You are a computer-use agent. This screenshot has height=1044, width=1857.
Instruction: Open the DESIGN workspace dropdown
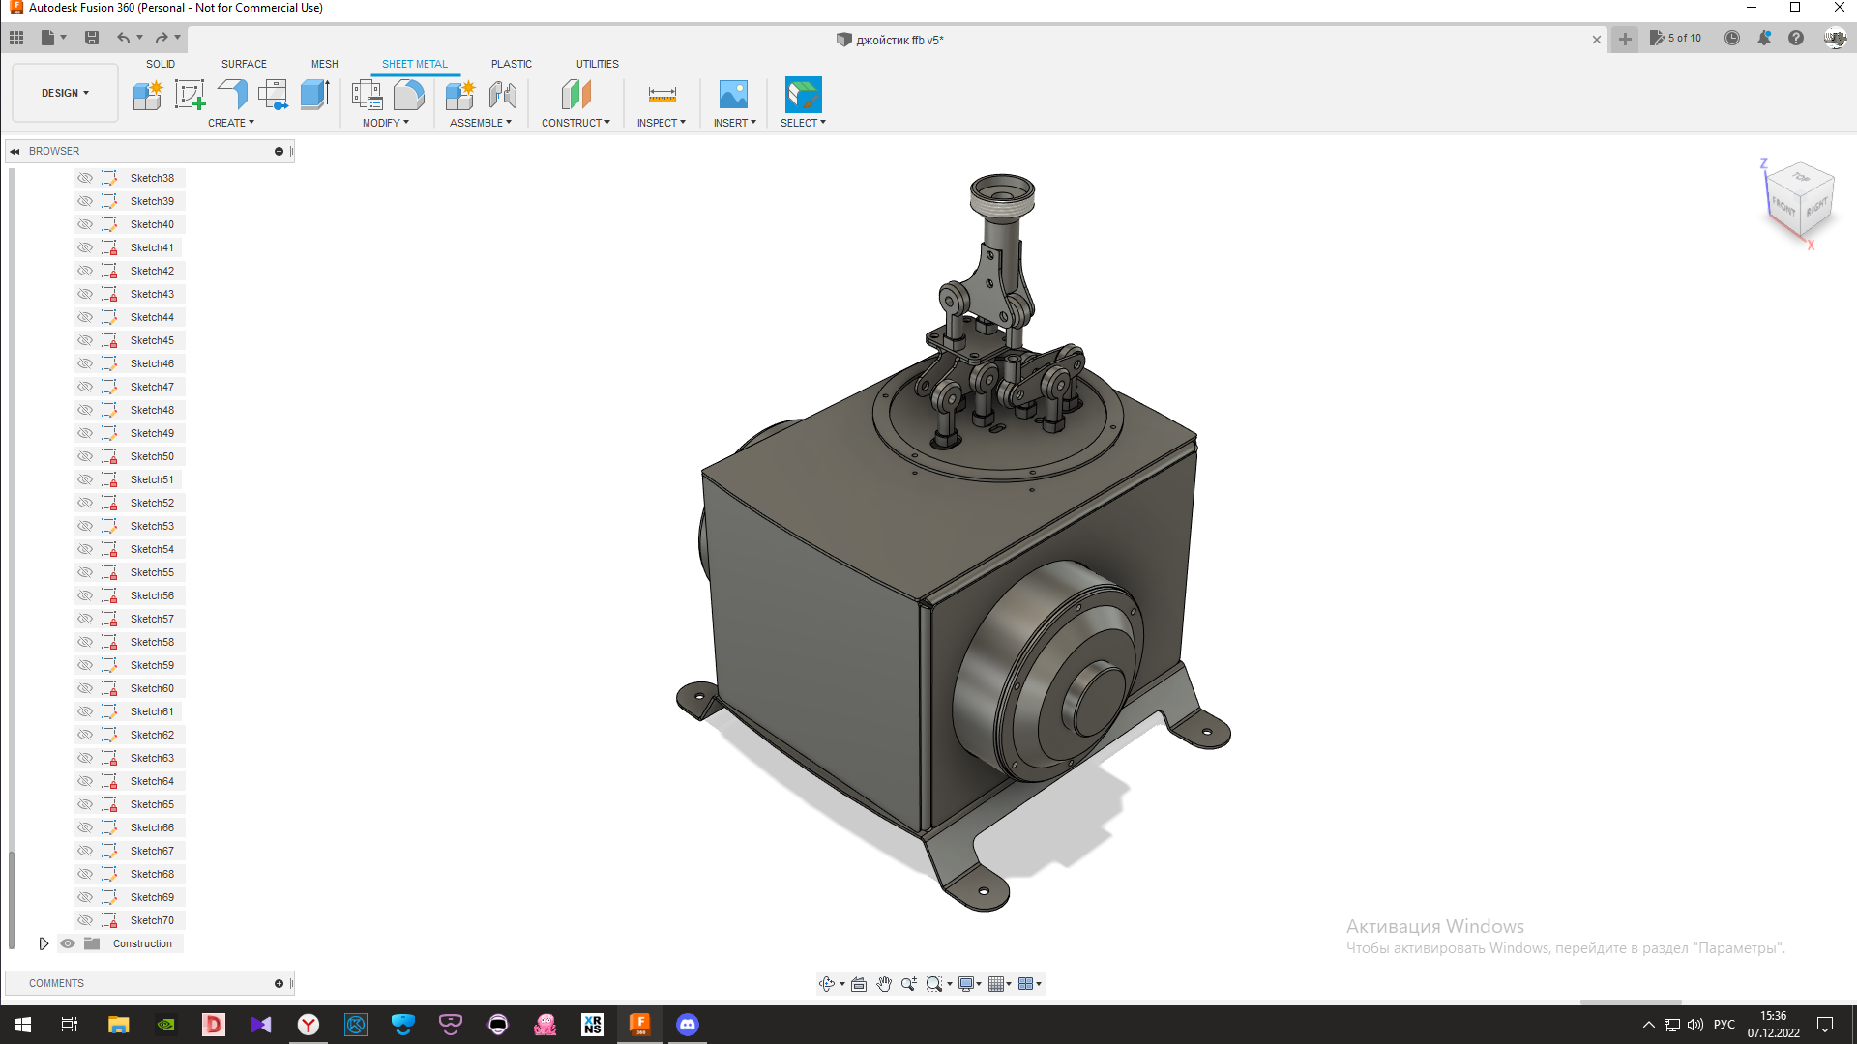pos(65,93)
